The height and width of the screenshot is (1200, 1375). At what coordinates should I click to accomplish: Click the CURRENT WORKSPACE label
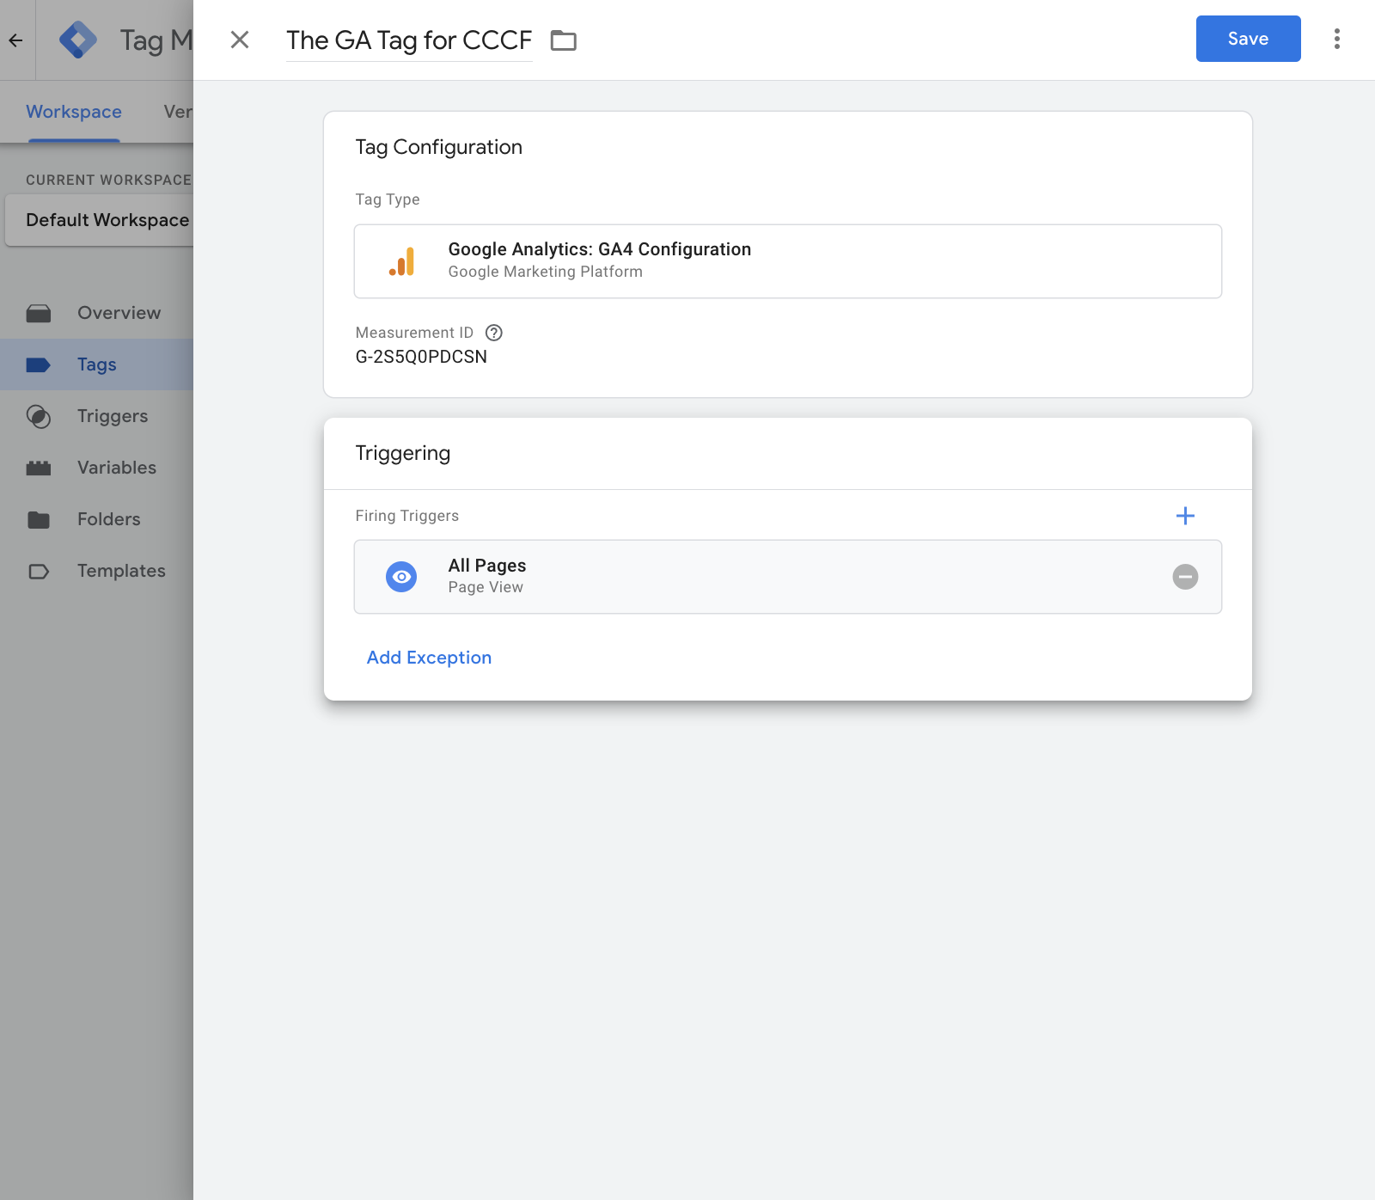(108, 180)
